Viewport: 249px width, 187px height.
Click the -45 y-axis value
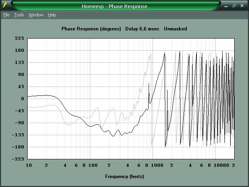19,111
